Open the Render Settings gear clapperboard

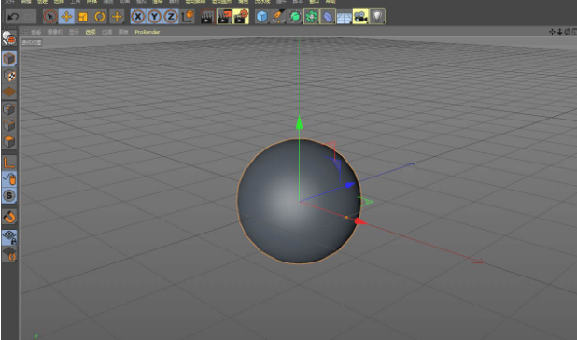click(241, 17)
